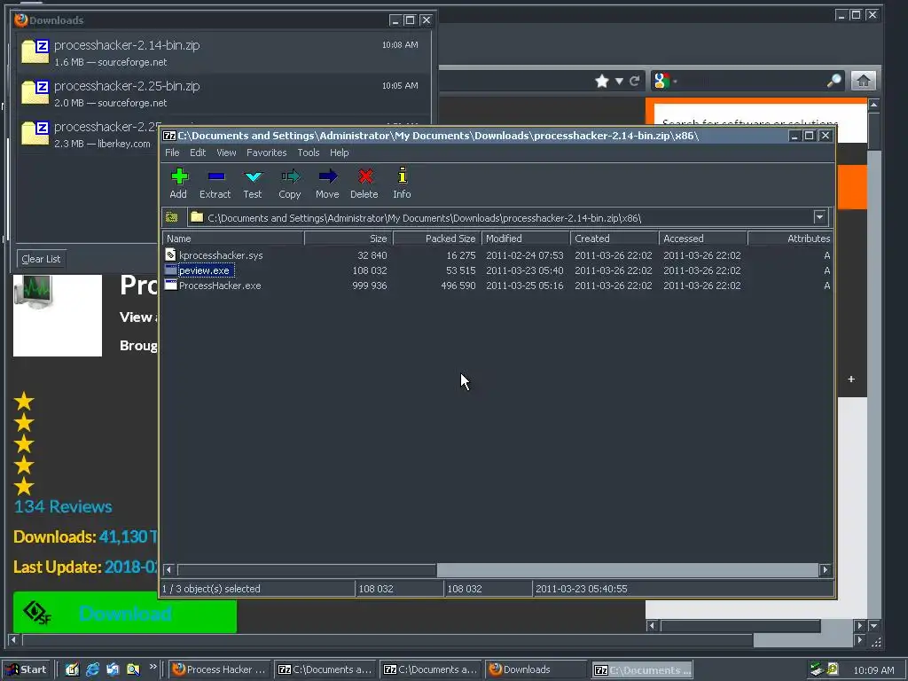Image resolution: width=908 pixels, height=681 pixels.
Task: Sort by the Accessed column header
Action: click(703, 238)
